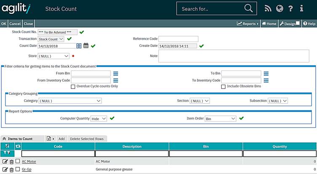This screenshot has height=174, width=317.
Task: Open the From Bin lookup list icon
Action: tap(116, 73)
